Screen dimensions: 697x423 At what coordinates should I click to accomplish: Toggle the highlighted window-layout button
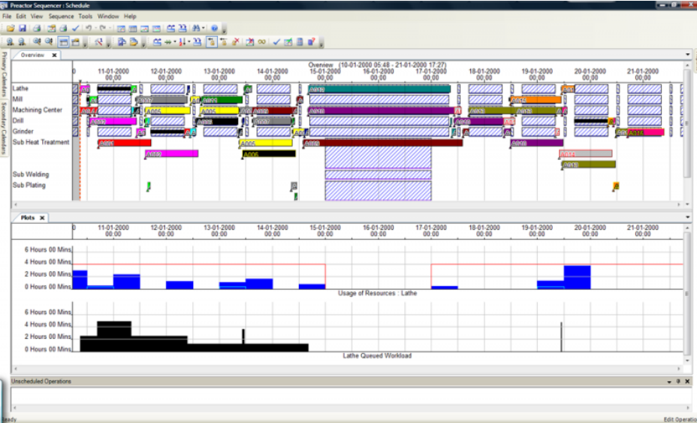(x=63, y=42)
